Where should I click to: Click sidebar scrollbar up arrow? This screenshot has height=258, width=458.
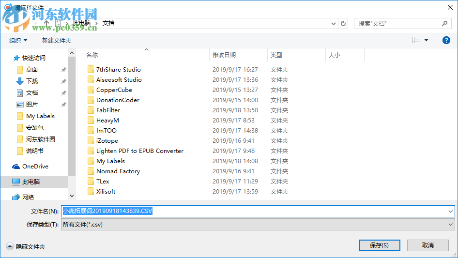72,53
